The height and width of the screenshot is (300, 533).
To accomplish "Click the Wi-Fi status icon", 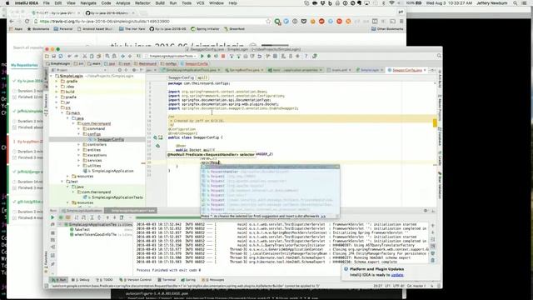I will (391, 3).
